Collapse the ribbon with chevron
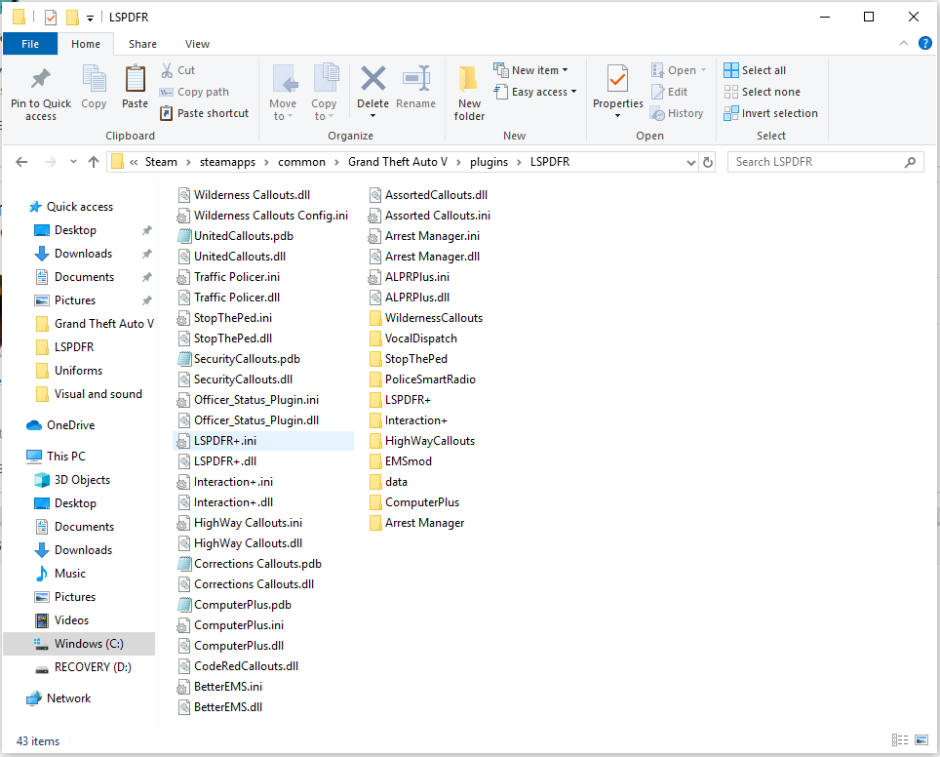 [904, 43]
